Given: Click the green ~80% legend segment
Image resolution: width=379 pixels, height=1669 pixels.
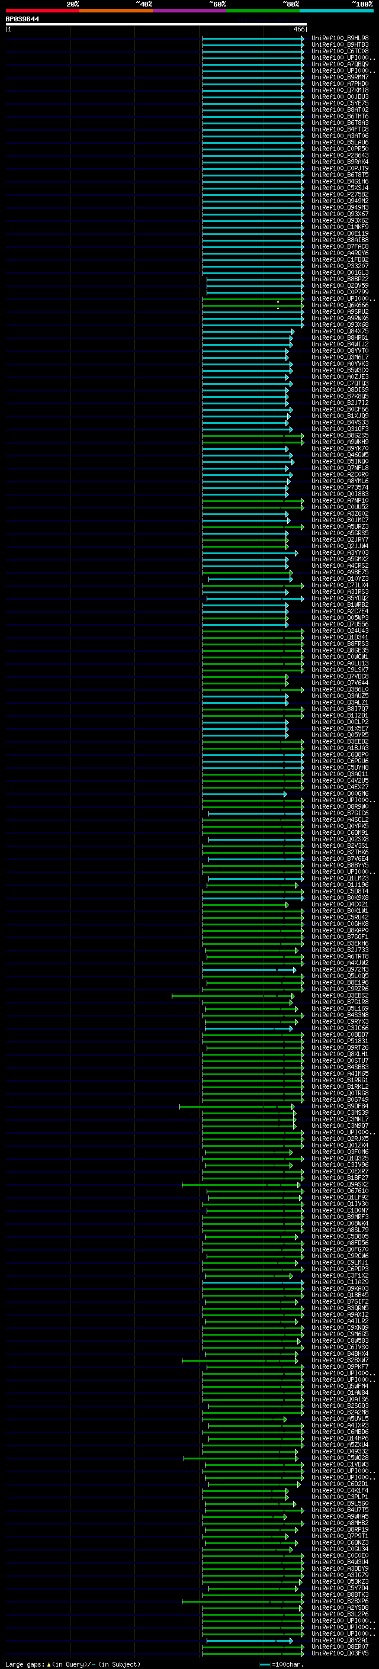Looking at the screenshot, I should click(x=263, y=11).
